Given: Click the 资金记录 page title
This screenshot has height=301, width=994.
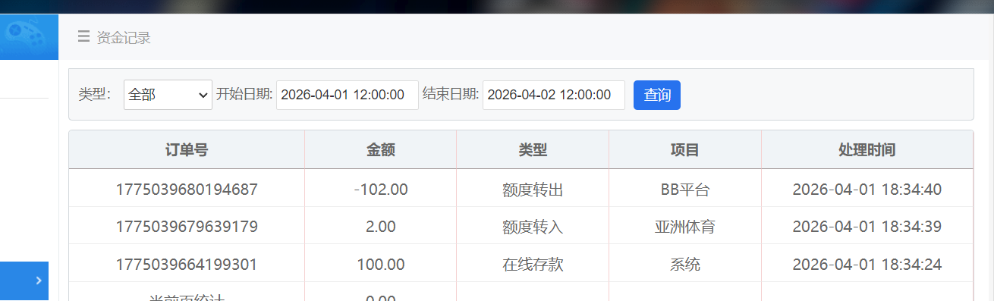Looking at the screenshot, I should coord(124,37).
